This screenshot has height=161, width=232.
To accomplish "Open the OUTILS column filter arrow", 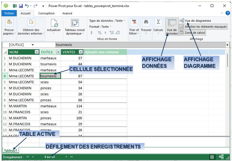I will pyautogui.click(x=58, y=52).
